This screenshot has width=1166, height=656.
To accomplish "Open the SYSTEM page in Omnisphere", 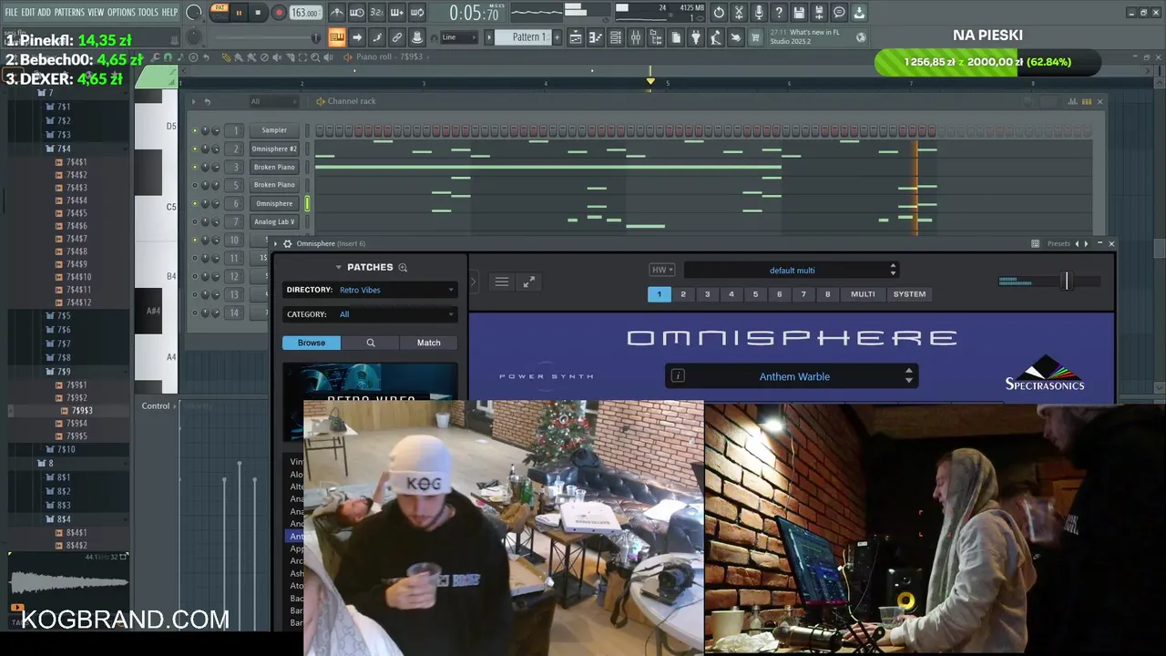I will tap(909, 294).
